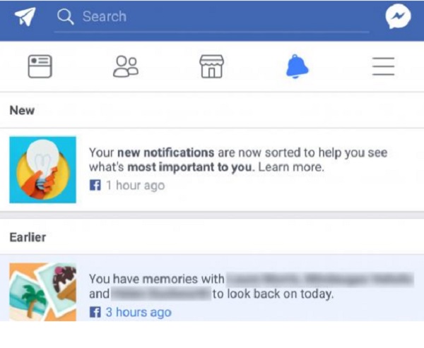Open the new notifications sorted notice

tap(212, 169)
